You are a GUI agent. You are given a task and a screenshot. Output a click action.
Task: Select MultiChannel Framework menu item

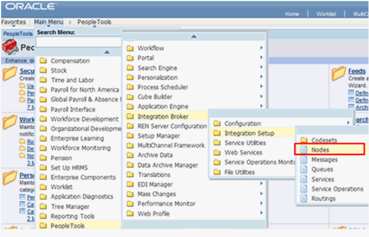pyautogui.click(x=171, y=146)
